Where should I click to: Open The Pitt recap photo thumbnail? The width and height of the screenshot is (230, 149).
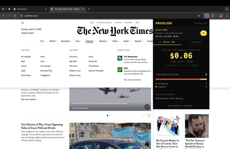[x=197, y=126]
